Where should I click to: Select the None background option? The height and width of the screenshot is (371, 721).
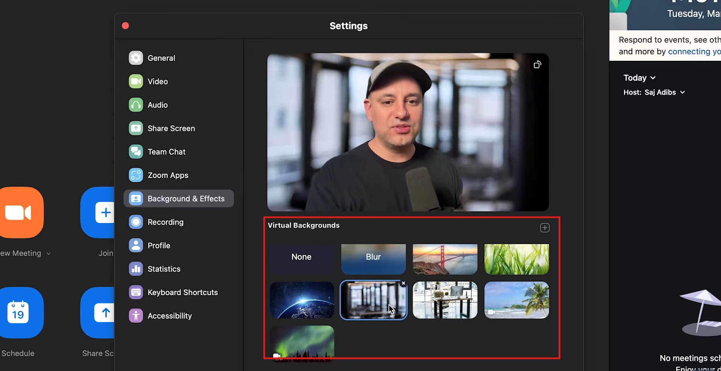tap(302, 259)
